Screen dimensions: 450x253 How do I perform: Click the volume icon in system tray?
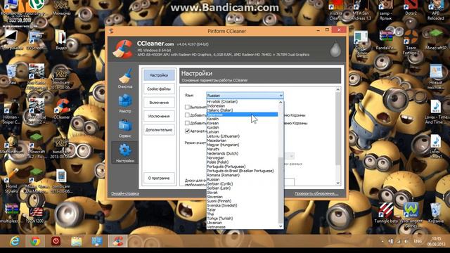(406, 242)
